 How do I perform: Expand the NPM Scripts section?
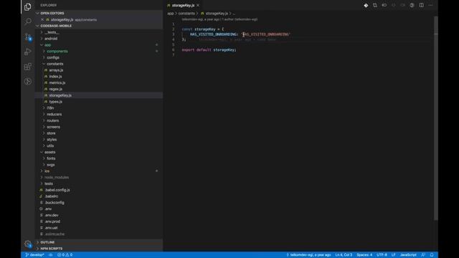tap(99, 249)
